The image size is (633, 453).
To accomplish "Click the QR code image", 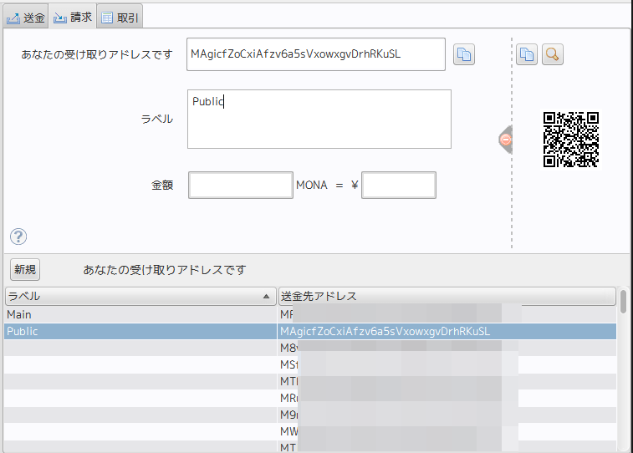I will [x=571, y=140].
